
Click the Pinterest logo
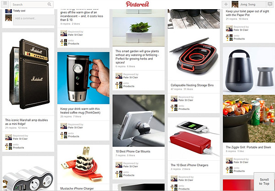click(x=137, y=4)
